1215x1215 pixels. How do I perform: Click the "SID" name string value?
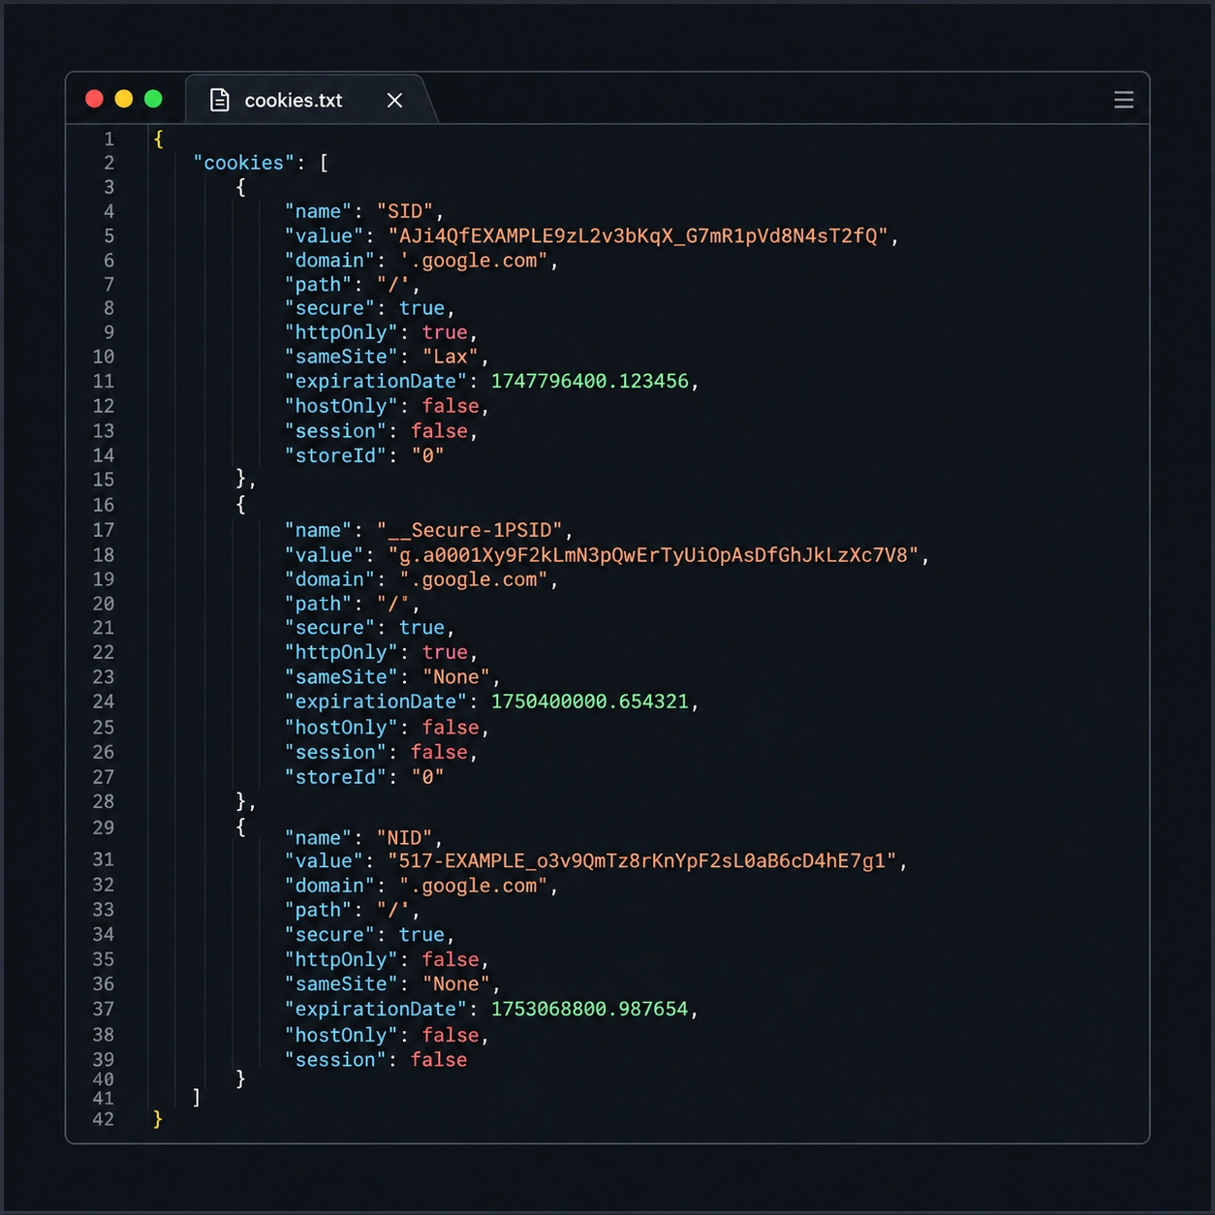[x=405, y=211]
